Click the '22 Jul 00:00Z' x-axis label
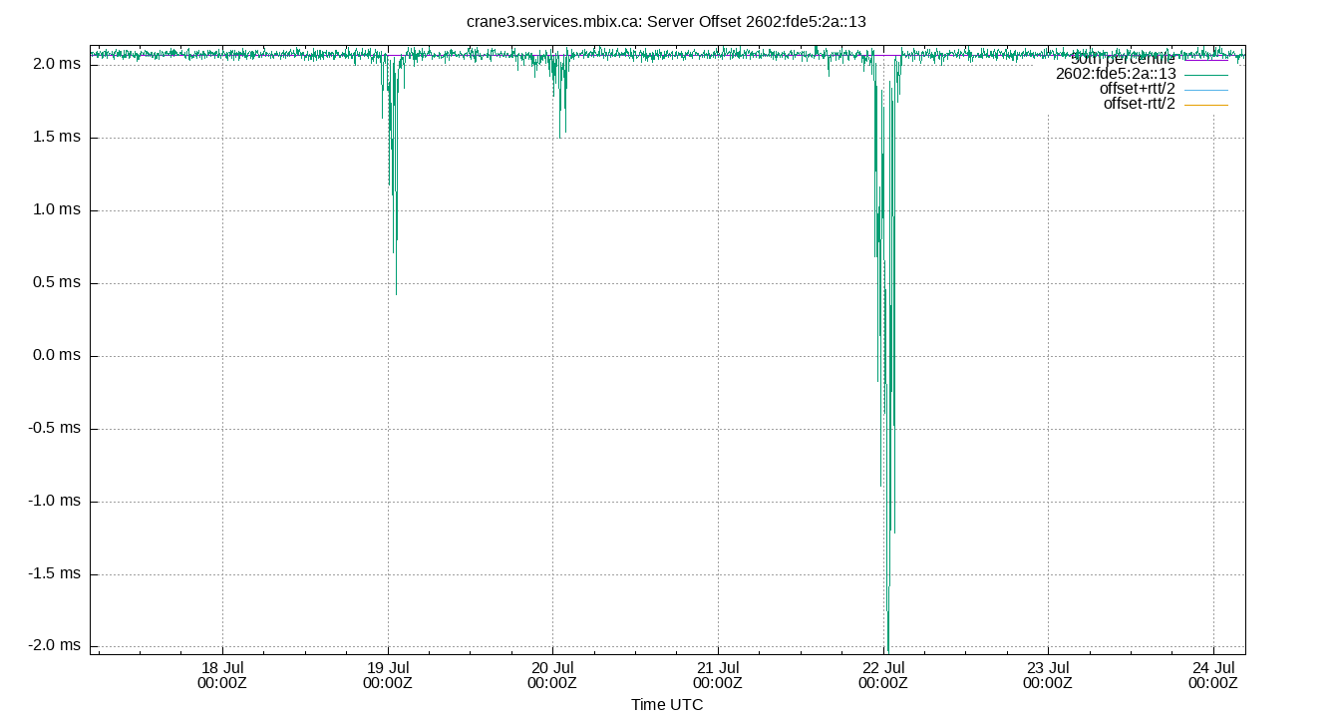Viewport: 1336px width, 718px height. (x=883, y=675)
